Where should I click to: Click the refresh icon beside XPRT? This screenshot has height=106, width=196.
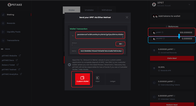pos(189,5)
